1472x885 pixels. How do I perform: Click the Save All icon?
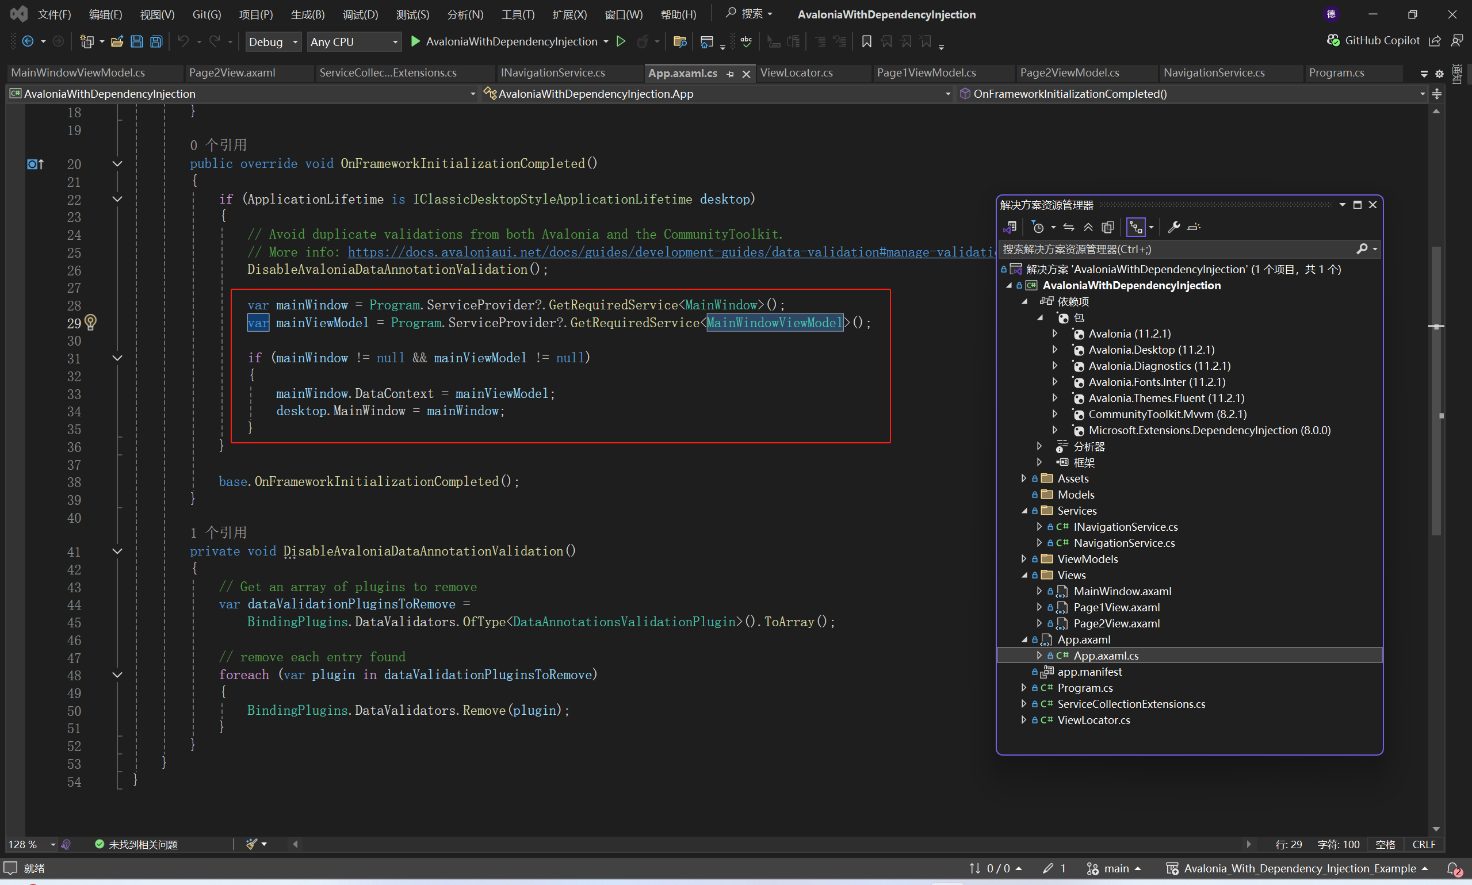tap(156, 41)
